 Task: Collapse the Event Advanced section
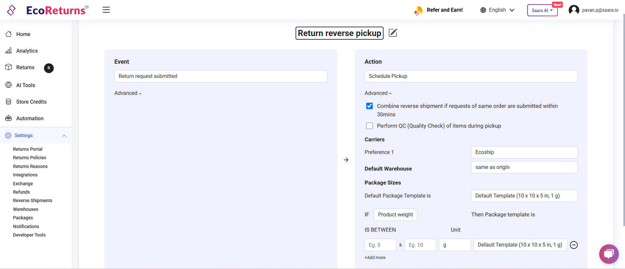(x=128, y=93)
